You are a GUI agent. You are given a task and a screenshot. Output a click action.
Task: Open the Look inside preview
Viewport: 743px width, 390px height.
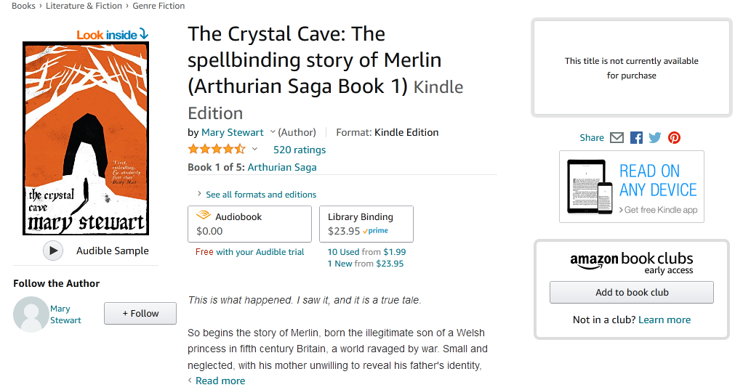tap(112, 34)
